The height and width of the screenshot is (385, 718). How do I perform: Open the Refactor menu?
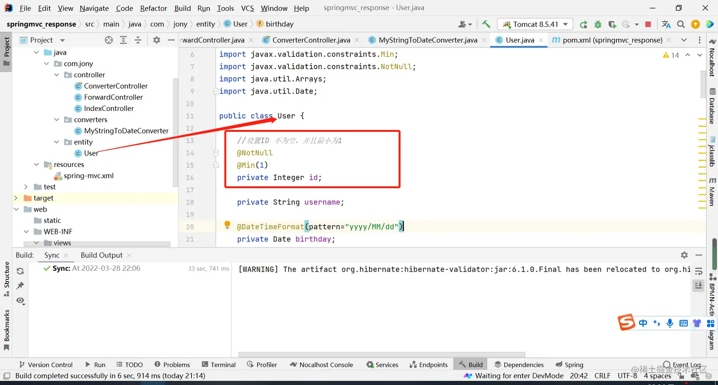pos(153,8)
